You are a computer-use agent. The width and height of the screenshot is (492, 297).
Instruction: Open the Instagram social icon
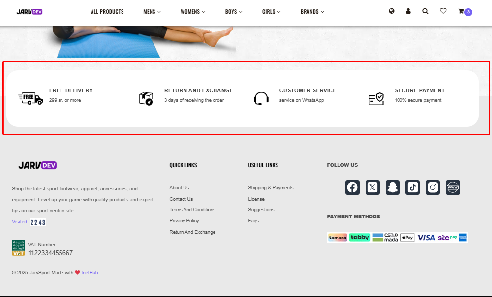point(433,187)
